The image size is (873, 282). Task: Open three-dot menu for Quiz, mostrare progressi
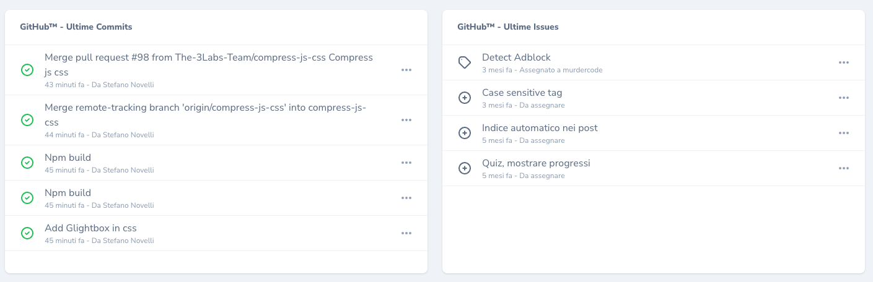pos(843,168)
